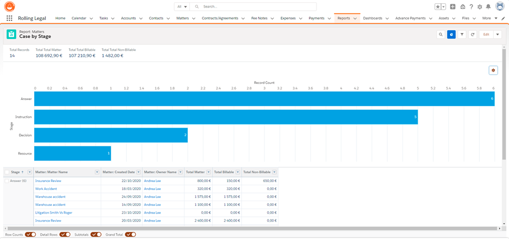This screenshot has width=509, height=240.
Task: Go to the Home tab
Action: [61, 18]
